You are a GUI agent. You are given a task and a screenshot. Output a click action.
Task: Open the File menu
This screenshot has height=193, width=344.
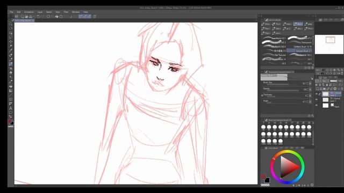[x=12, y=12]
